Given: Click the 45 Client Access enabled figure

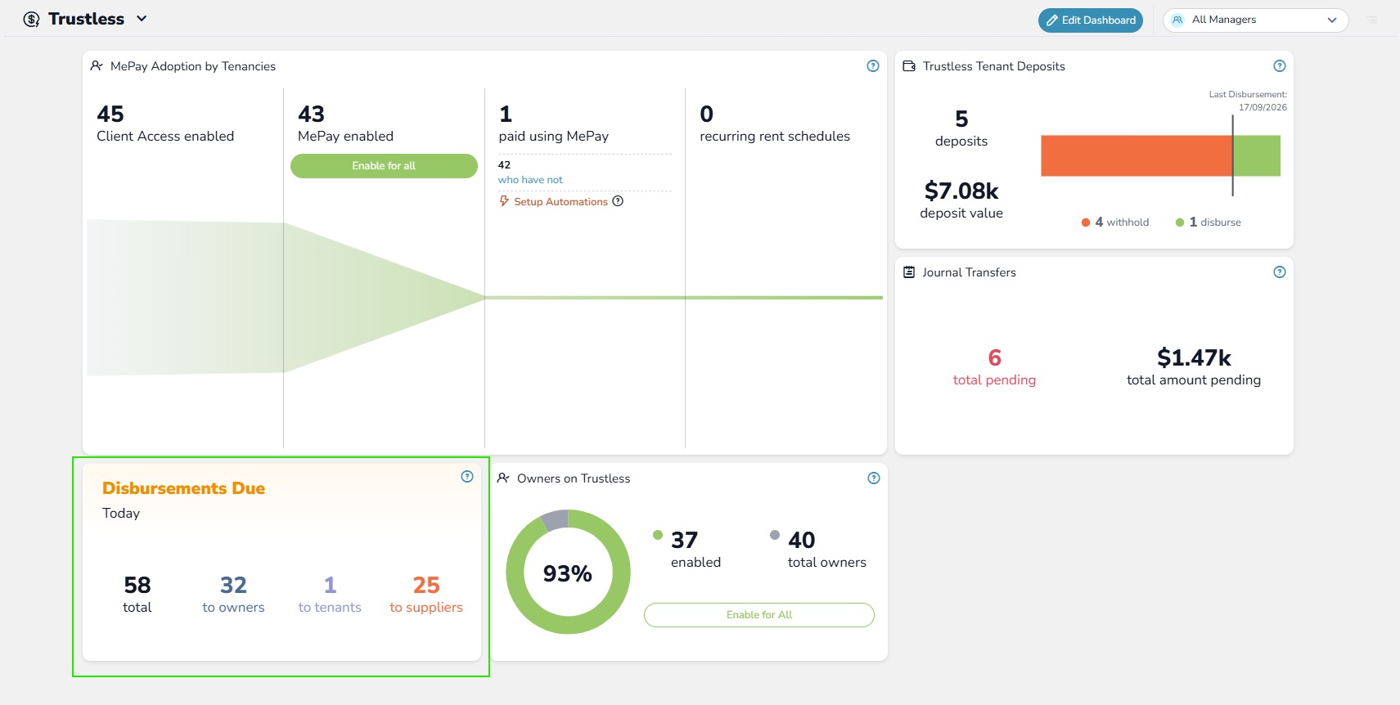Looking at the screenshot, I should 165,123.
